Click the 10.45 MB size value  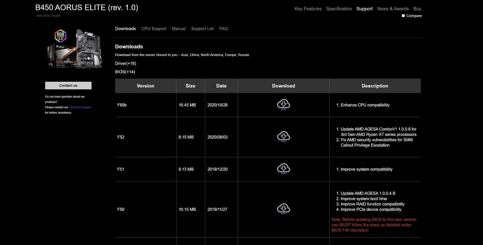coord(187,105)
